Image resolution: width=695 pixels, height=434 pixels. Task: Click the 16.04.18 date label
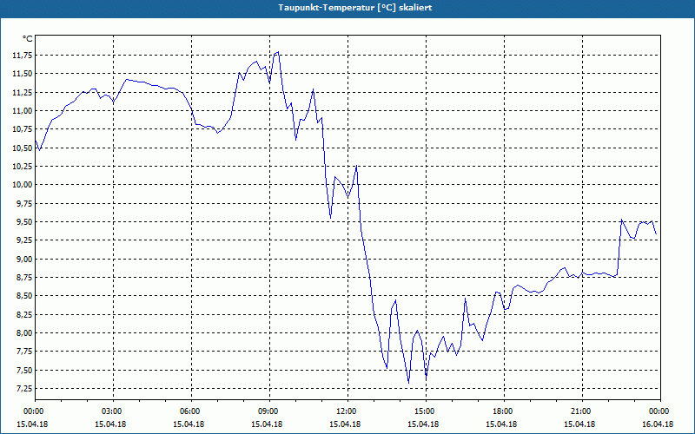click(658, 424)
